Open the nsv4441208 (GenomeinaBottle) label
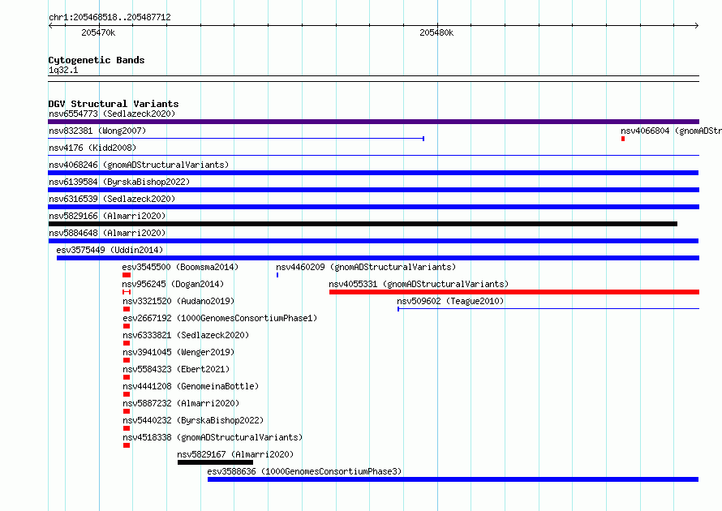 coord(191,386)
